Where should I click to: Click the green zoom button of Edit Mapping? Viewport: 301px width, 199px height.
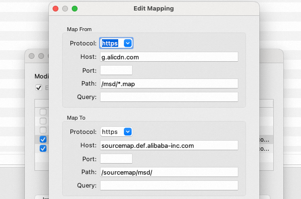(x=74, y=9)
